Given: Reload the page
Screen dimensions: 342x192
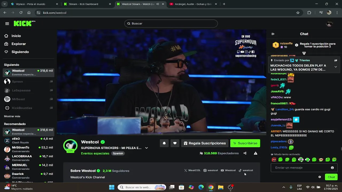Looking at the screenshot, I should tap(21, 13).
